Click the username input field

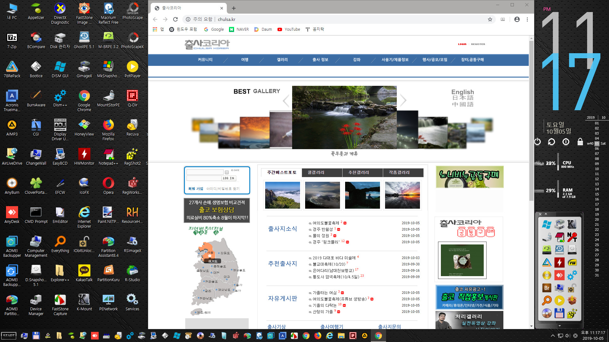click(205, 172)
